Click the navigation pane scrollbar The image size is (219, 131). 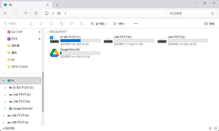[x=43, y=92]
